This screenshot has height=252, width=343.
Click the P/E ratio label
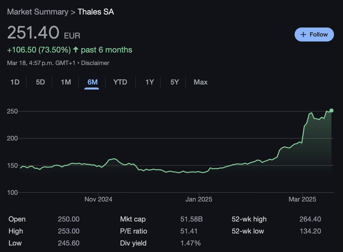point(134,231)
